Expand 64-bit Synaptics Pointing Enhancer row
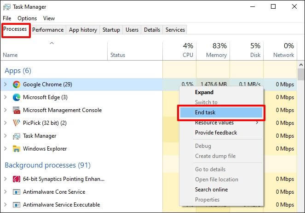The width and height of the screenshot is (305, 213). [6, 179]
